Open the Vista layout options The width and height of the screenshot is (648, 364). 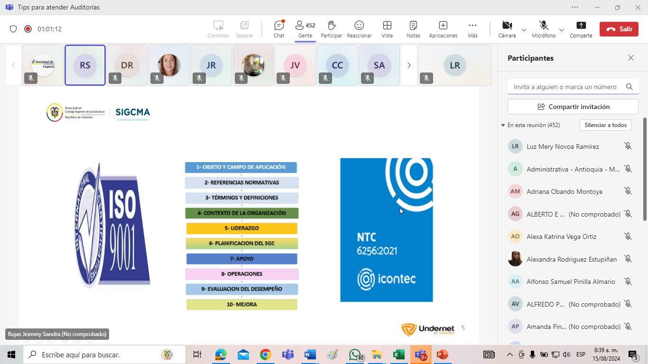[x=387, y=29]
